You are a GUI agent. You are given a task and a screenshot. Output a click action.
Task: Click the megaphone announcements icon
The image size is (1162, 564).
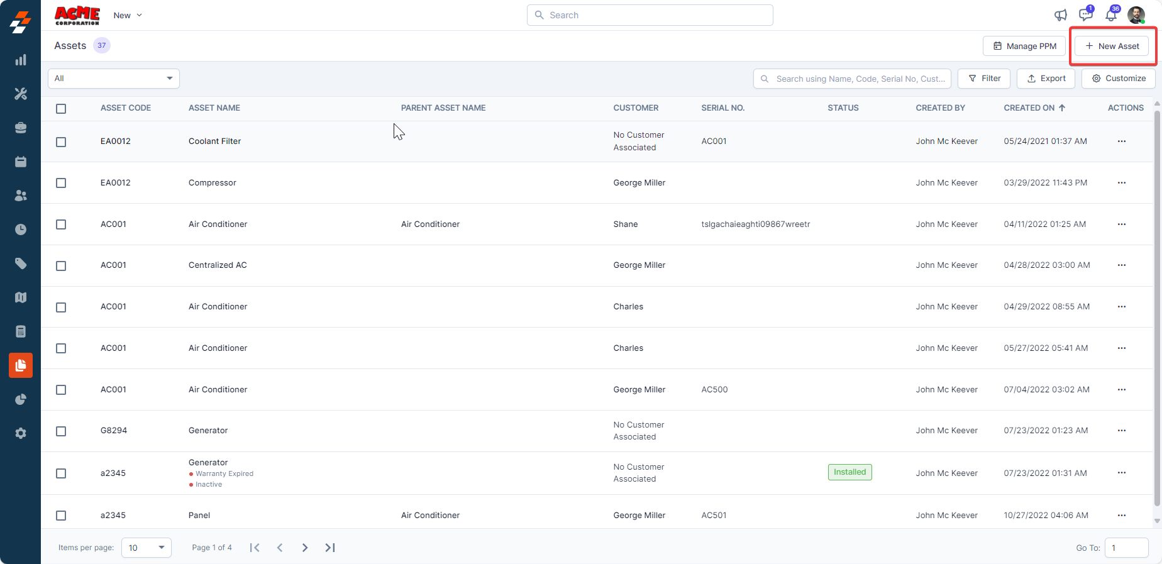click(1061, 15)
